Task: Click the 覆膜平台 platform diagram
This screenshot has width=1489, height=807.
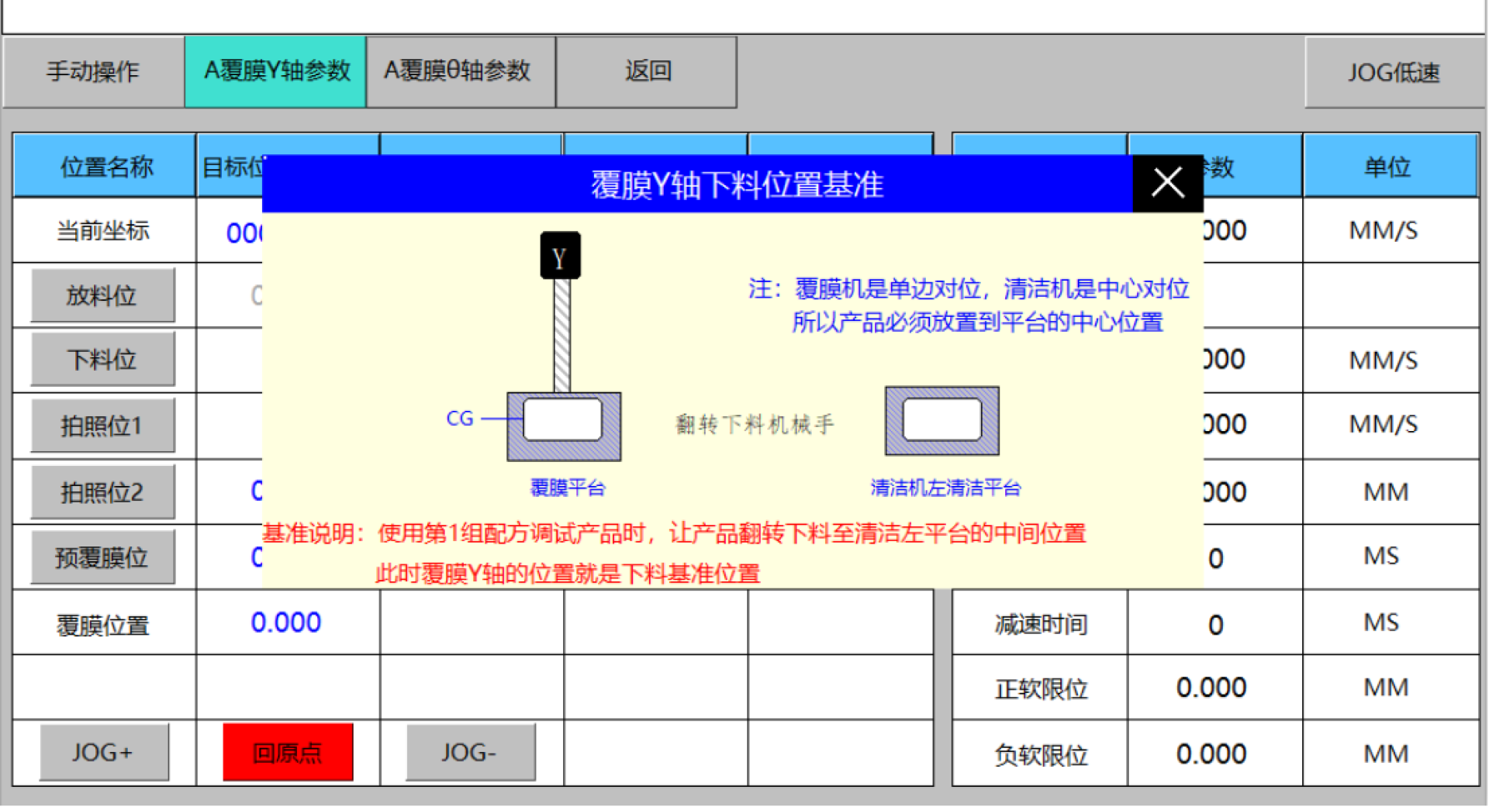Action: click(x=563, y=426)
